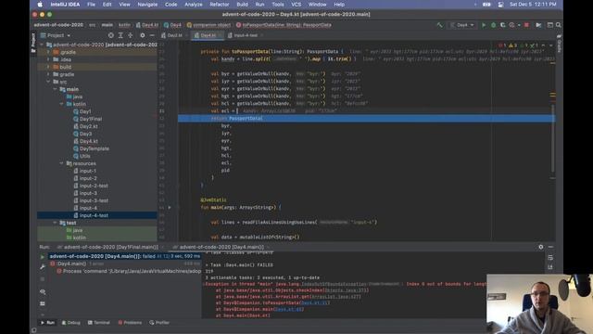This screenshot has width=593, height=334.
Task: Select Day4.main() run tab
Action: [x=221, y=247]
